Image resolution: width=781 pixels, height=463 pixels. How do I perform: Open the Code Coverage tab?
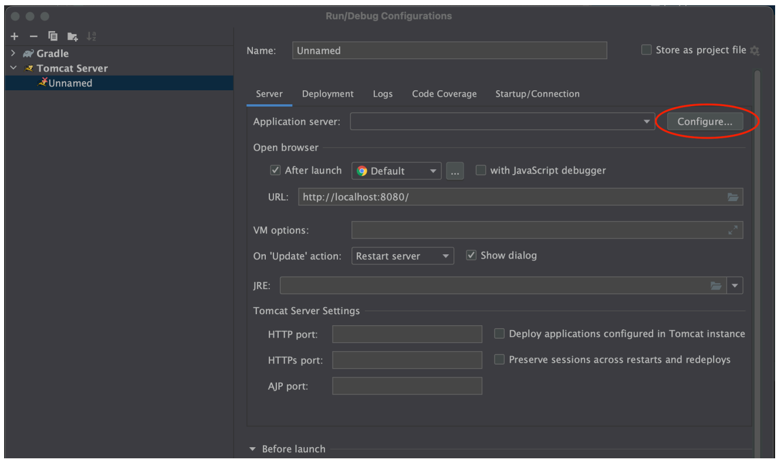tap(444, 94)
